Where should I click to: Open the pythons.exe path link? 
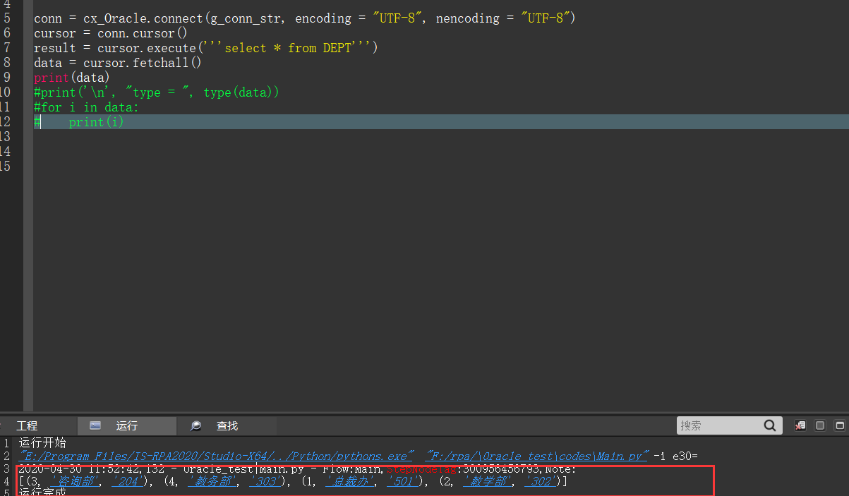[217, 456]
